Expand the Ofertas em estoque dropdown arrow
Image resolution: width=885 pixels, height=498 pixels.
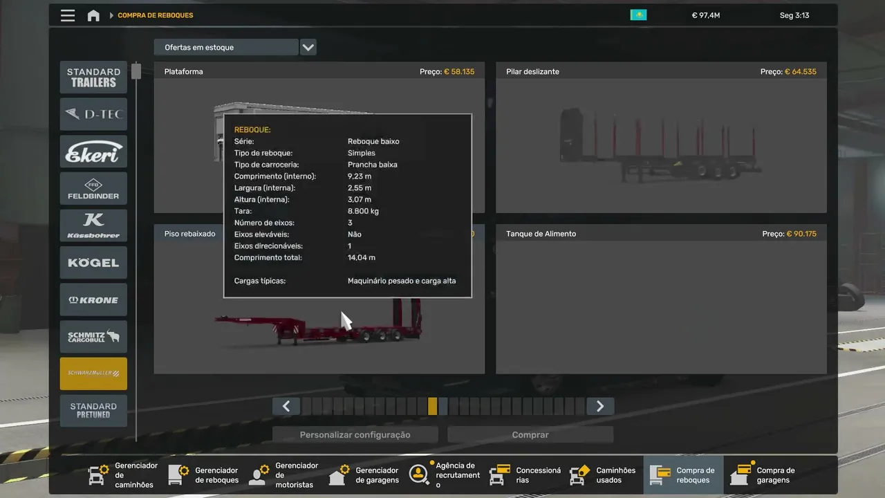click(308, 48)
